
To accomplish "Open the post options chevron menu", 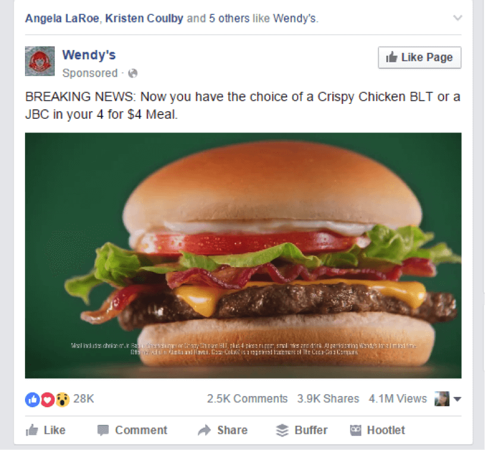I will 458,18.
